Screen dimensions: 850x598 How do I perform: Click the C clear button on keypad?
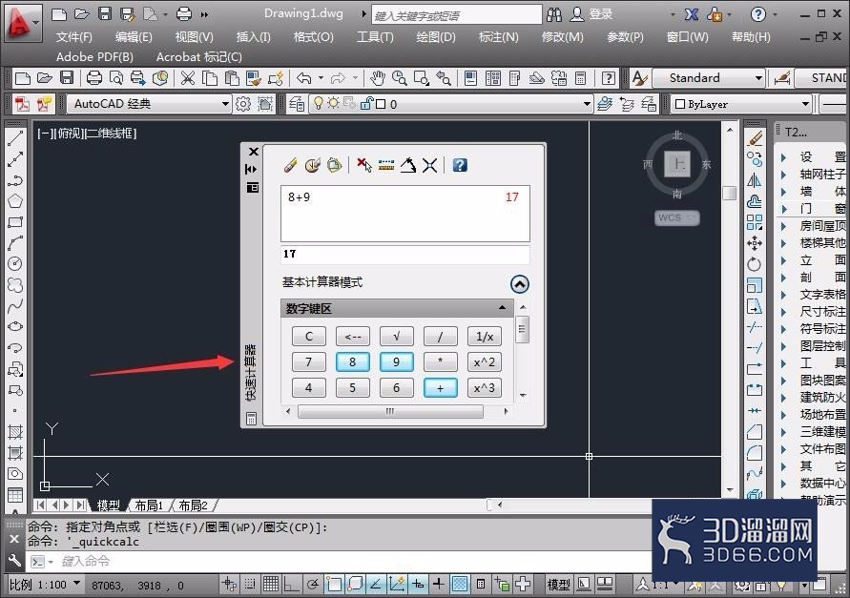[308, 336]
